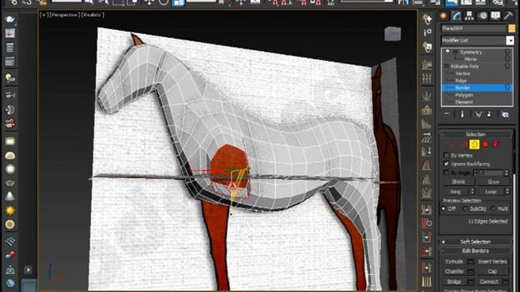
Task: Select the Polygon selection-level icon
Action: (486, 144)
